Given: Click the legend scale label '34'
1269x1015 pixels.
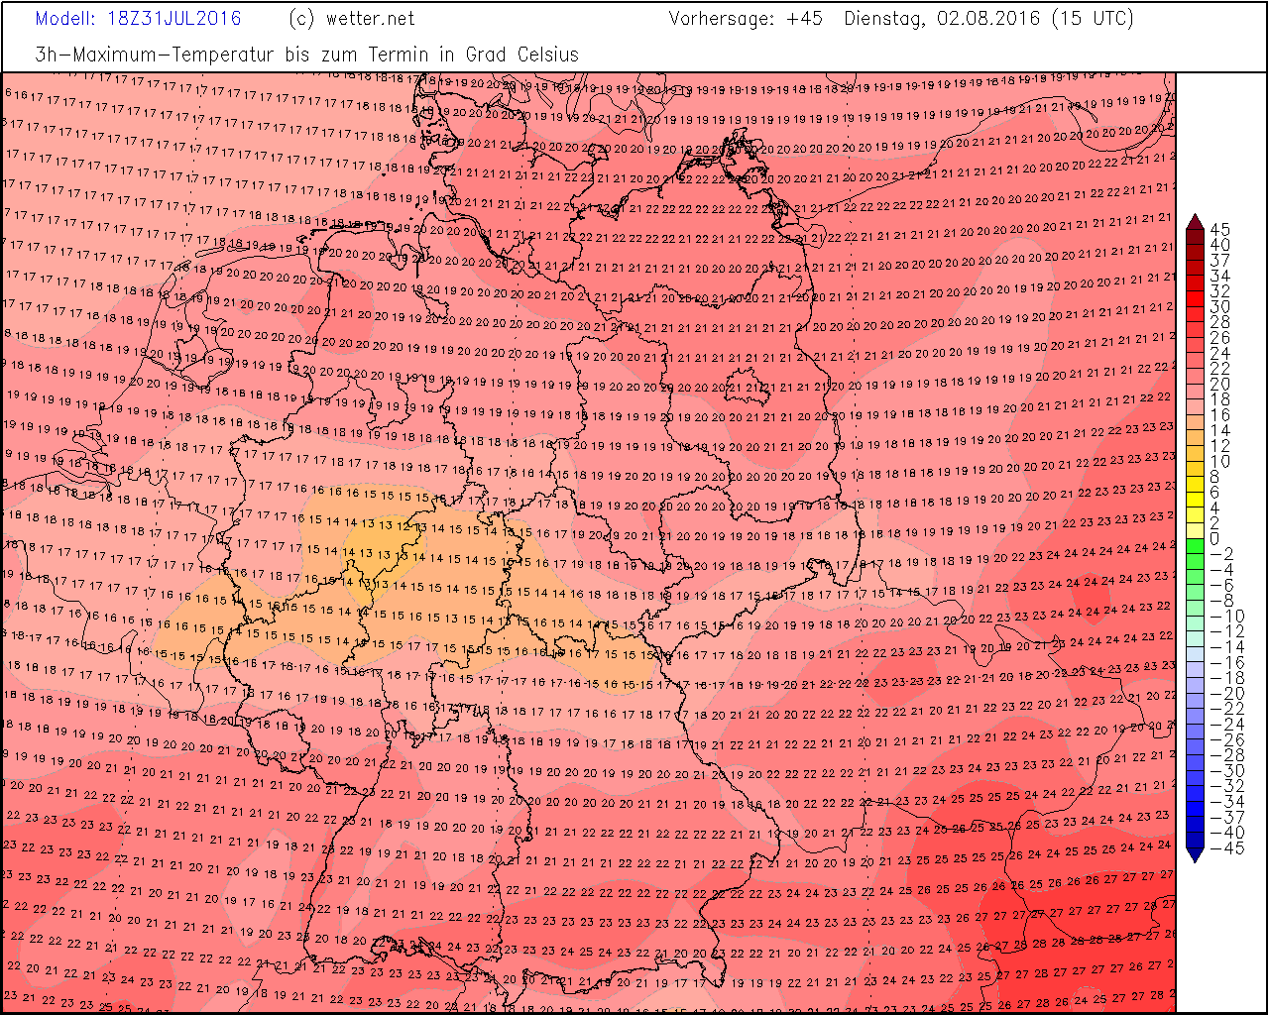Looking at the screenshot, I should tap(1219, 276).
